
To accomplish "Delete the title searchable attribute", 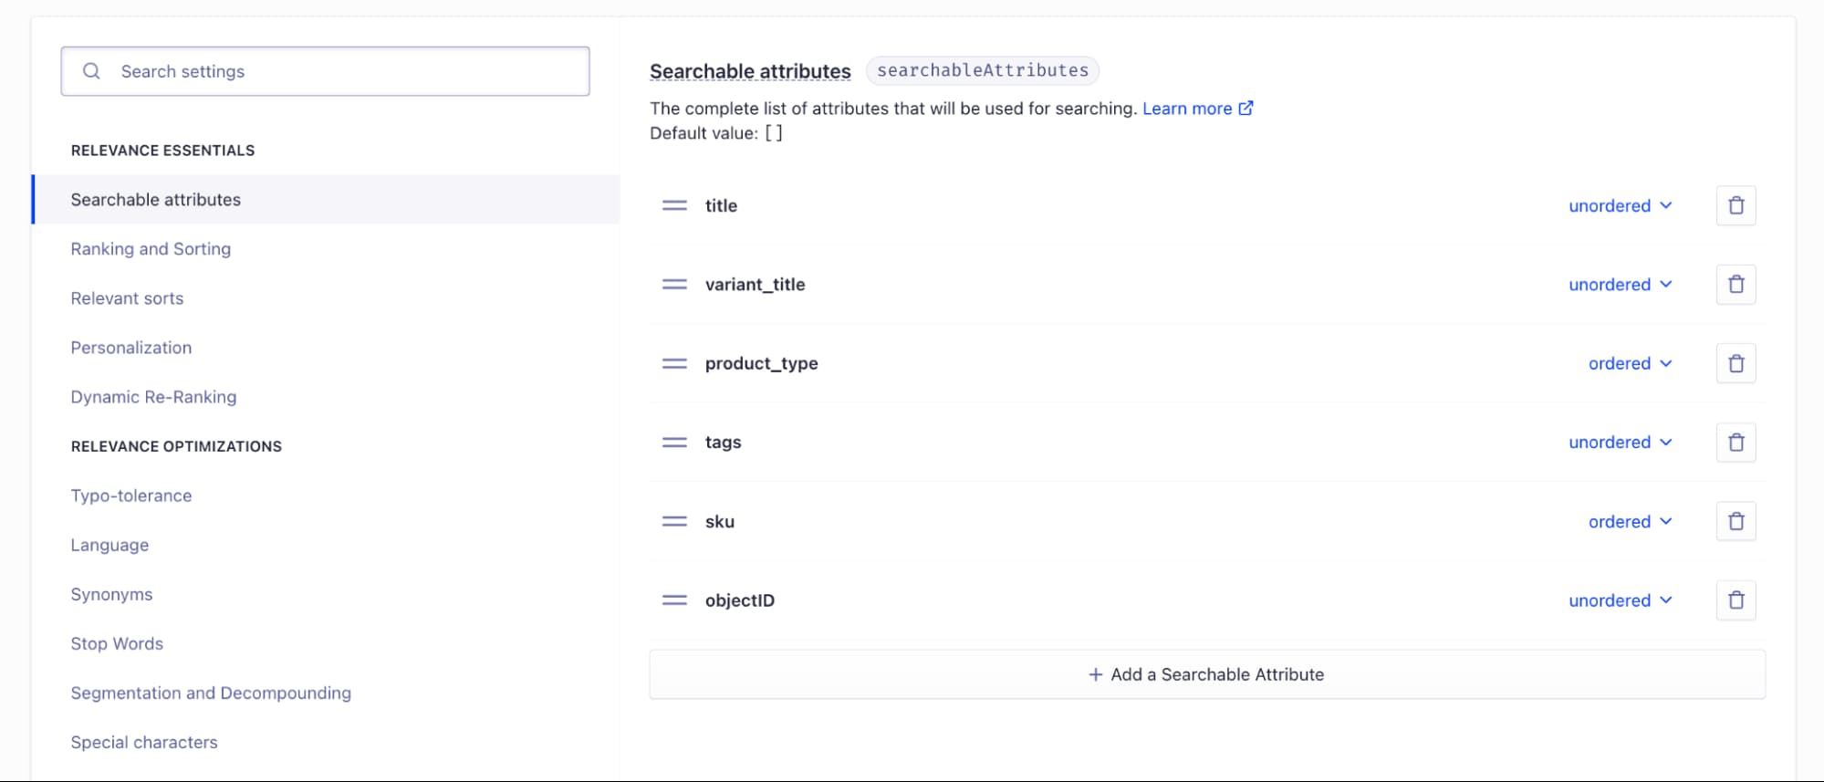I will pos(1735,205).
